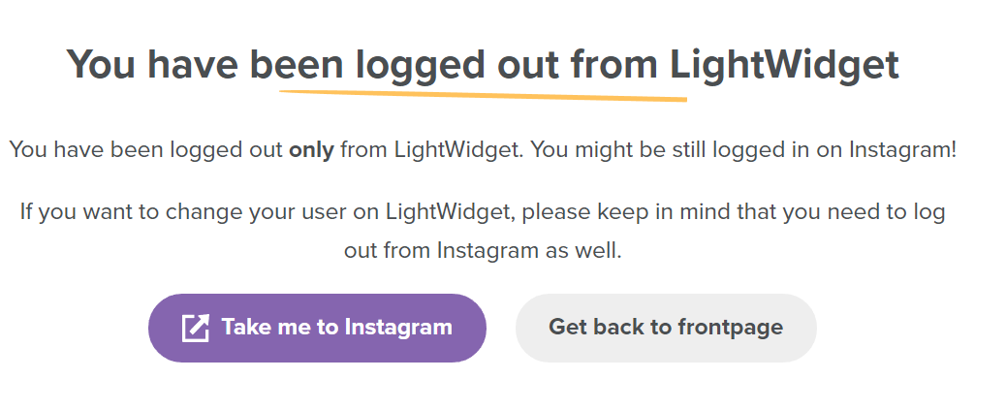This screenshot has width=1006, height=410.
Task: Click the line "out from Instagram as well."
Action: 483,250
